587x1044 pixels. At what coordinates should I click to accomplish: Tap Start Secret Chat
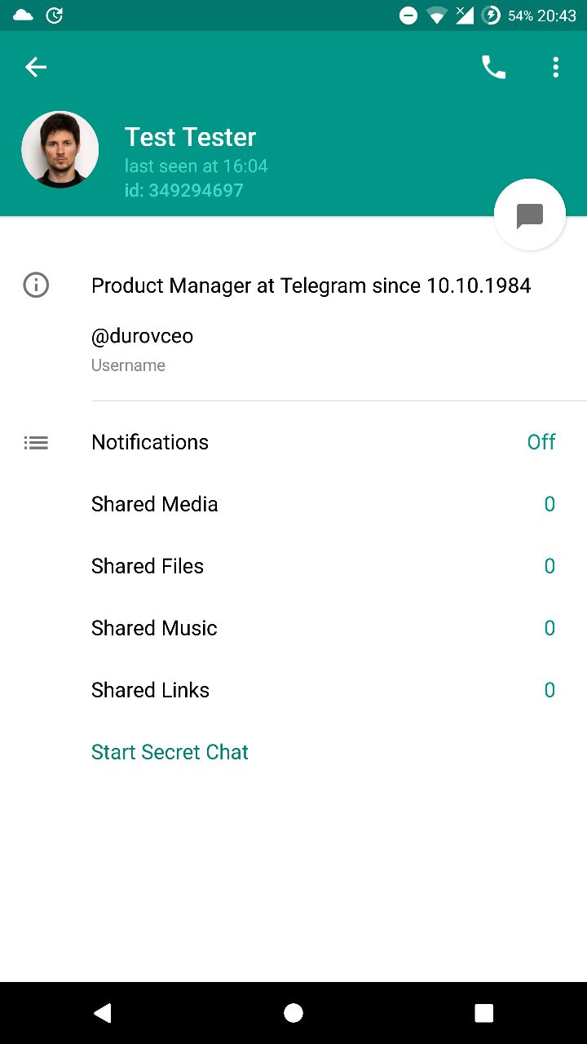170,752
